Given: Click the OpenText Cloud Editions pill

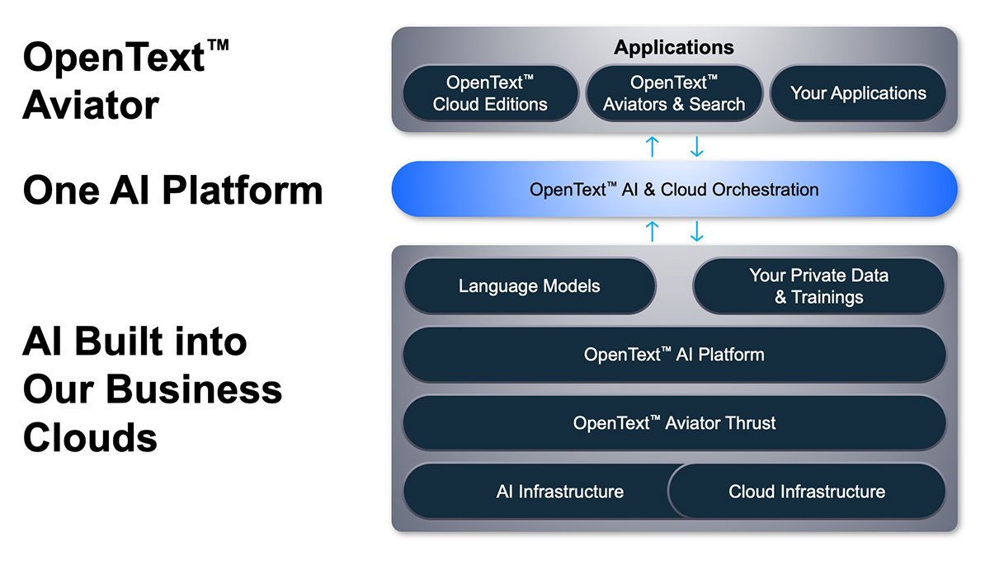Looking at the screenshot, I should tap(491, 93).
